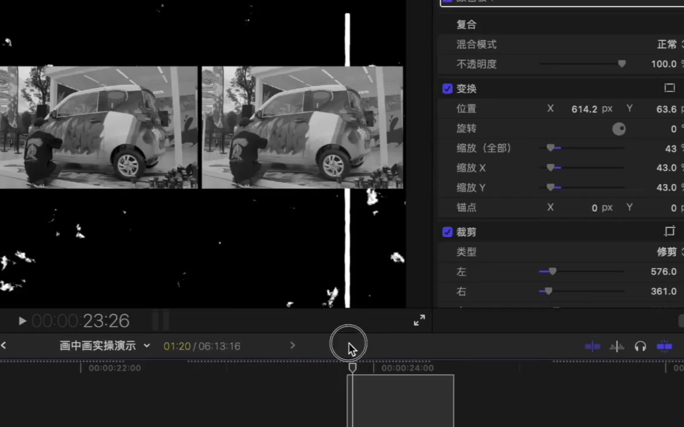This screenshot has height=427, width=684.
Task: Toggle audio skimming waveform icon
Action: coord(617,347)
